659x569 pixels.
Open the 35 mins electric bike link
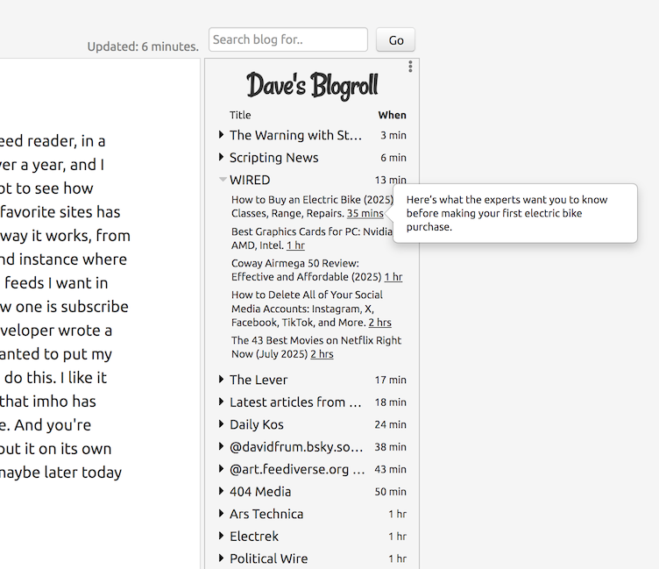tap(365, 213)
